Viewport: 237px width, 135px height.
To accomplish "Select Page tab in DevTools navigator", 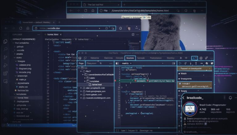I will coord(81,63).
